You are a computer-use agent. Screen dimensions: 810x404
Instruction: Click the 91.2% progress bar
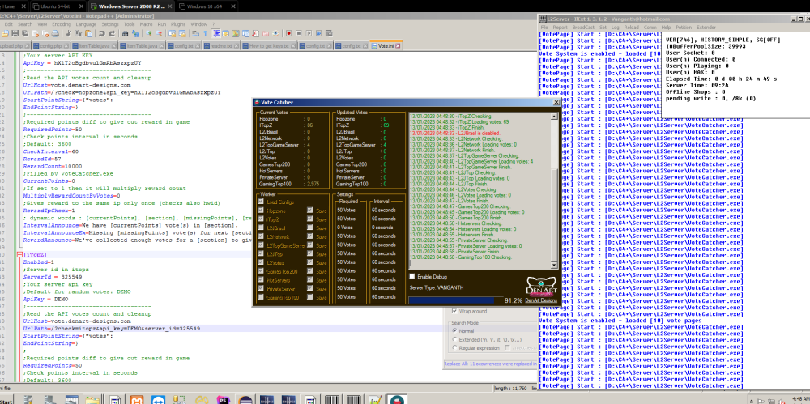pyautogui.click(x=454, y=300)
